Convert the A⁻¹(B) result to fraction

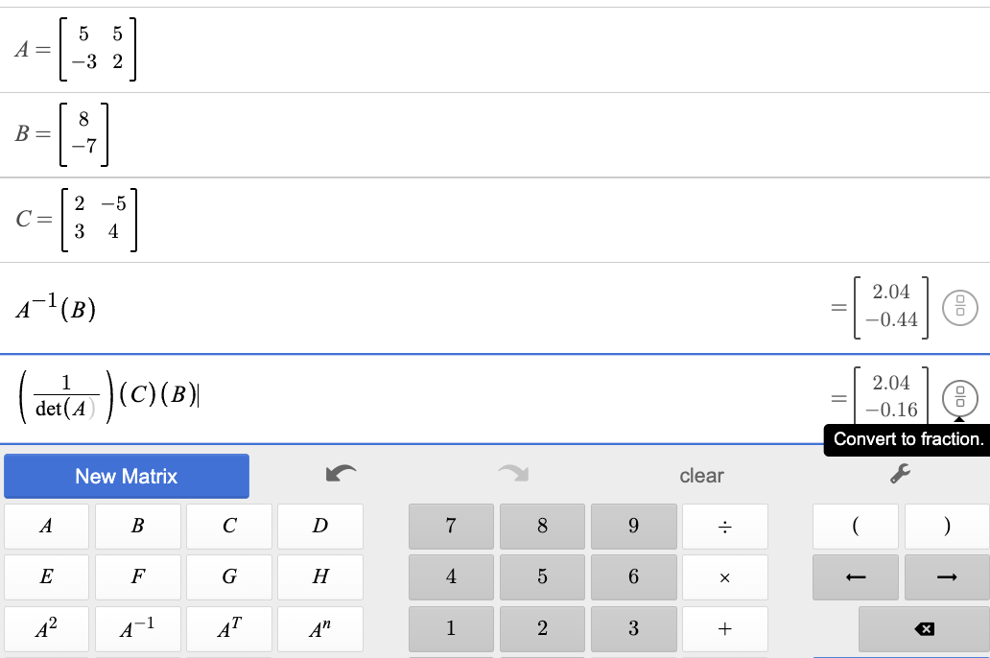(959, 307)
